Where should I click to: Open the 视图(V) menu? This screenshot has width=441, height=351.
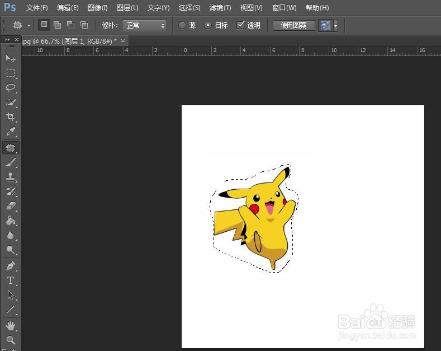[251, 8]
